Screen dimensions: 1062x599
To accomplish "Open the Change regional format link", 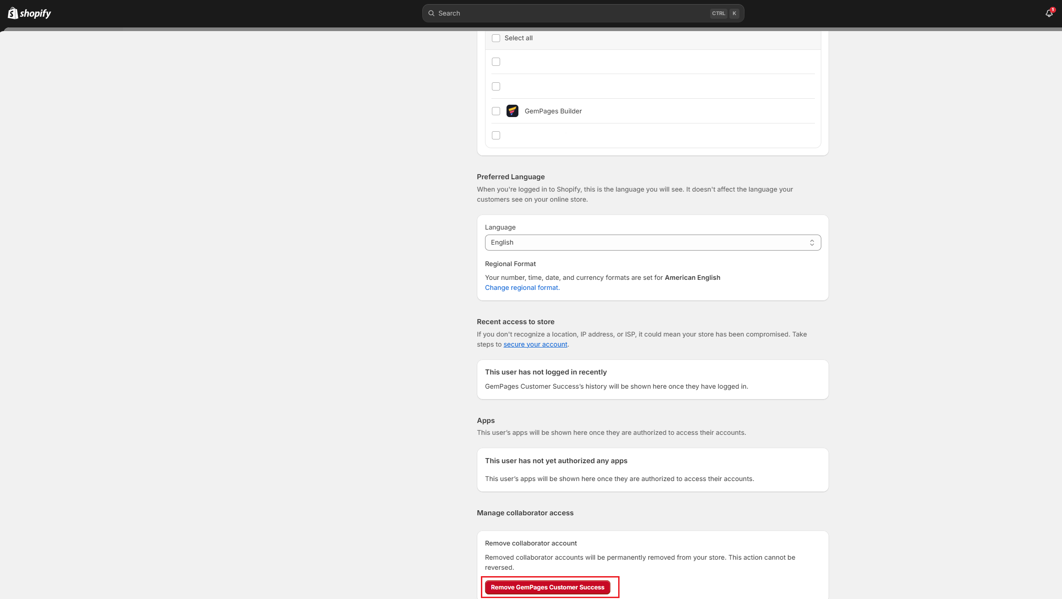I will tap(521, 288).
